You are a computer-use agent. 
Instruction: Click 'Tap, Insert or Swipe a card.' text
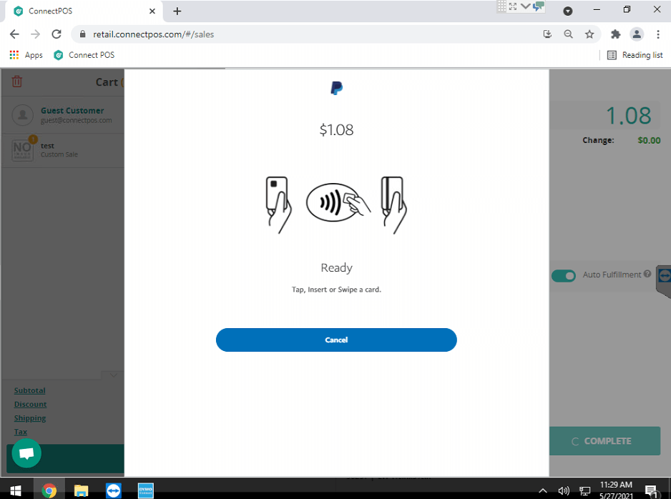coord(336,290)
